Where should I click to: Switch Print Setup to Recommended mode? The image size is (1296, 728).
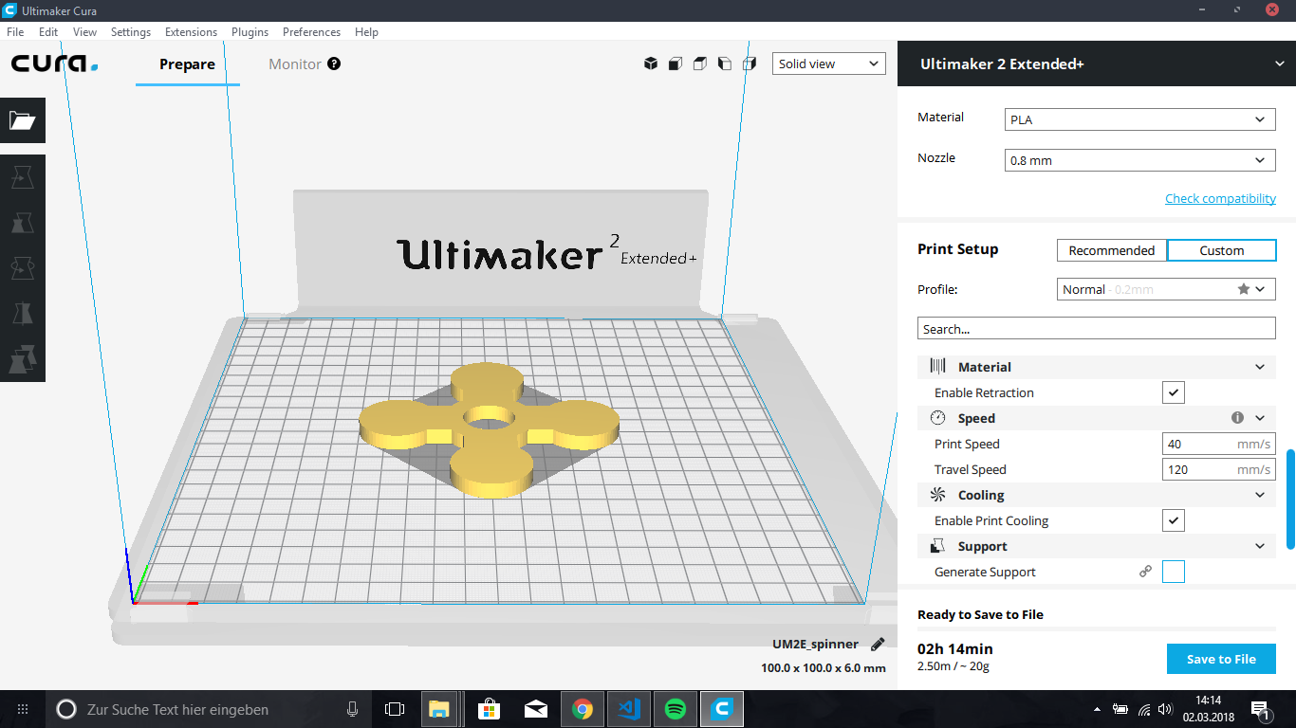click(1112, 250)
